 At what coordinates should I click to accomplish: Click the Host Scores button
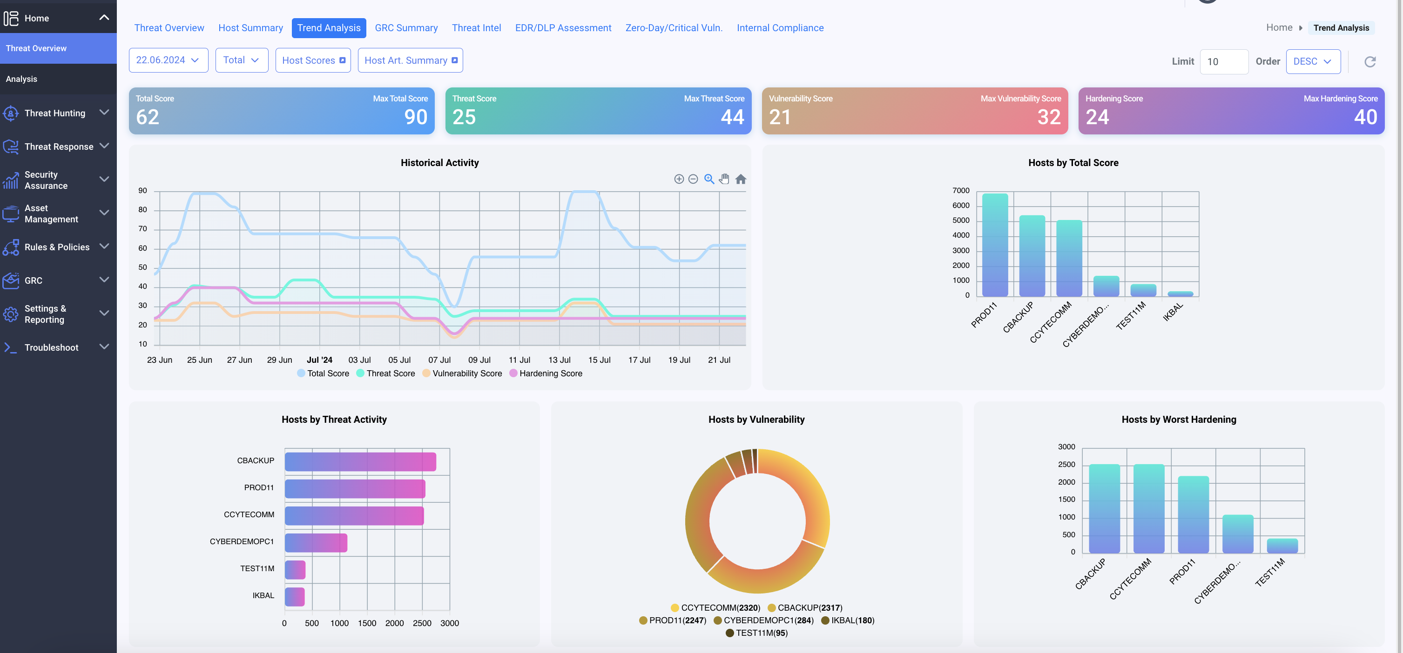(x=313, y=60)
